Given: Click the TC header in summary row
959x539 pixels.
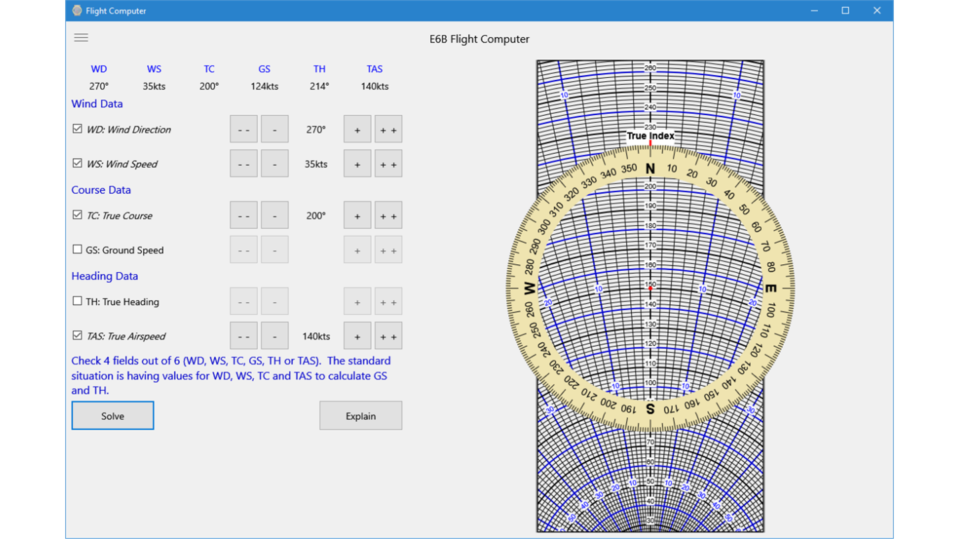Looking at the screenshot, I should (209, 69).
